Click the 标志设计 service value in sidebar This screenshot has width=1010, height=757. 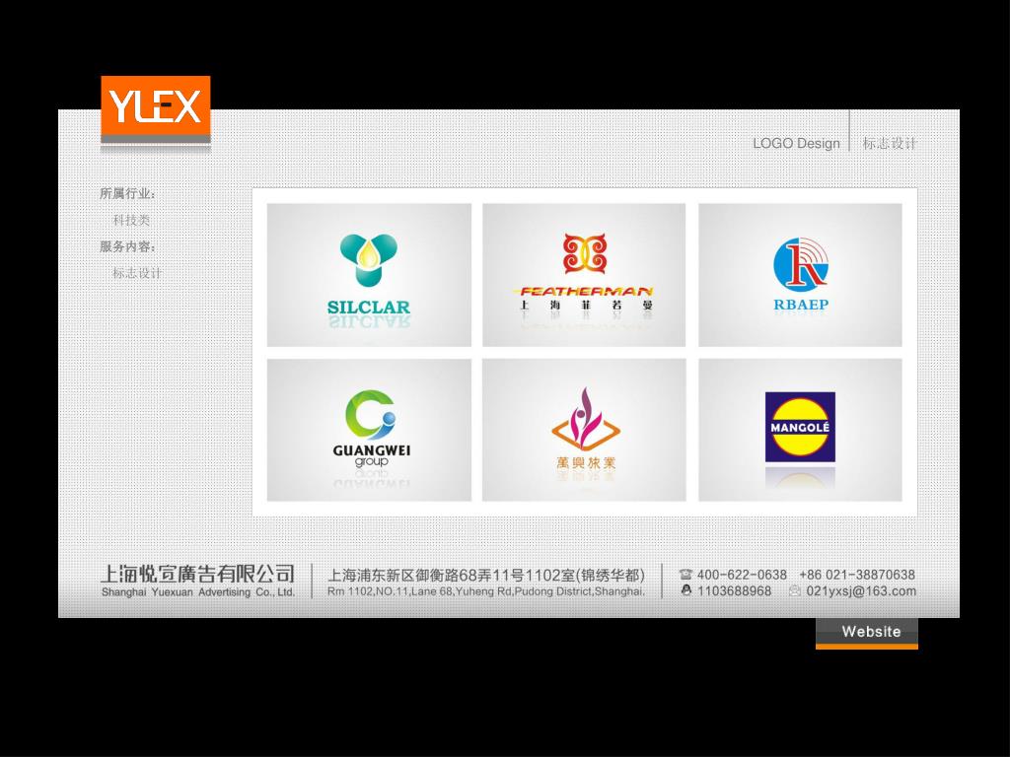(x=137, y=273)
